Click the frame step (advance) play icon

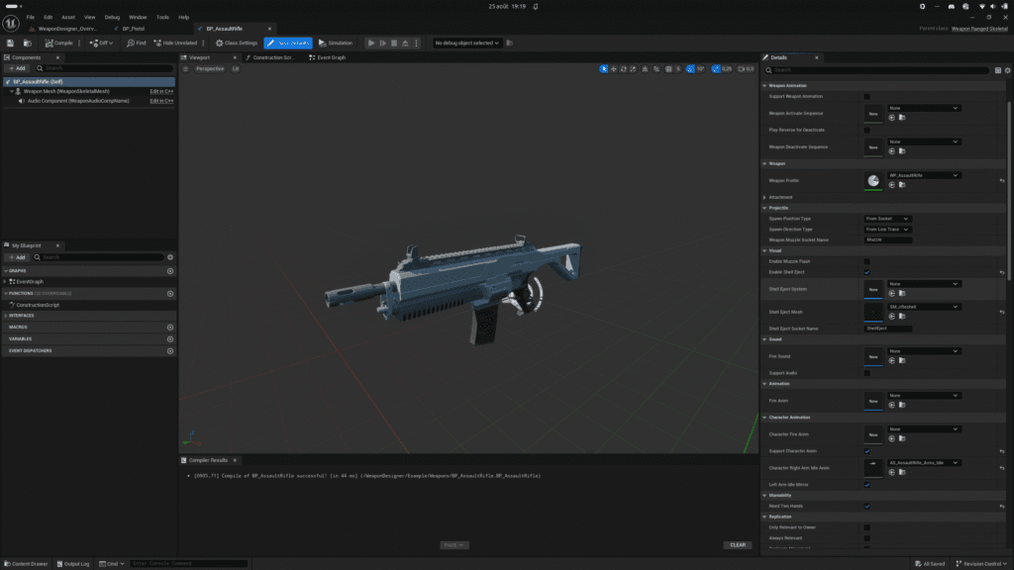[x=383, y=44]
